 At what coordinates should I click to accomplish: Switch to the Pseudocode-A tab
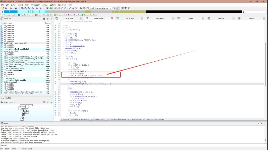point(99,19)
